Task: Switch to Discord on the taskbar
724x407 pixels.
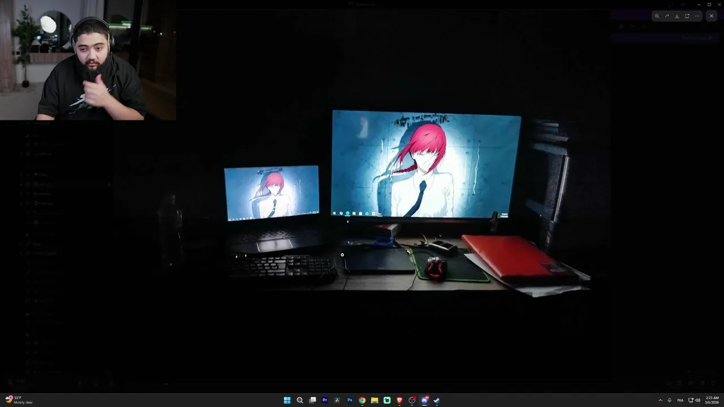Action: click(424, 400)
